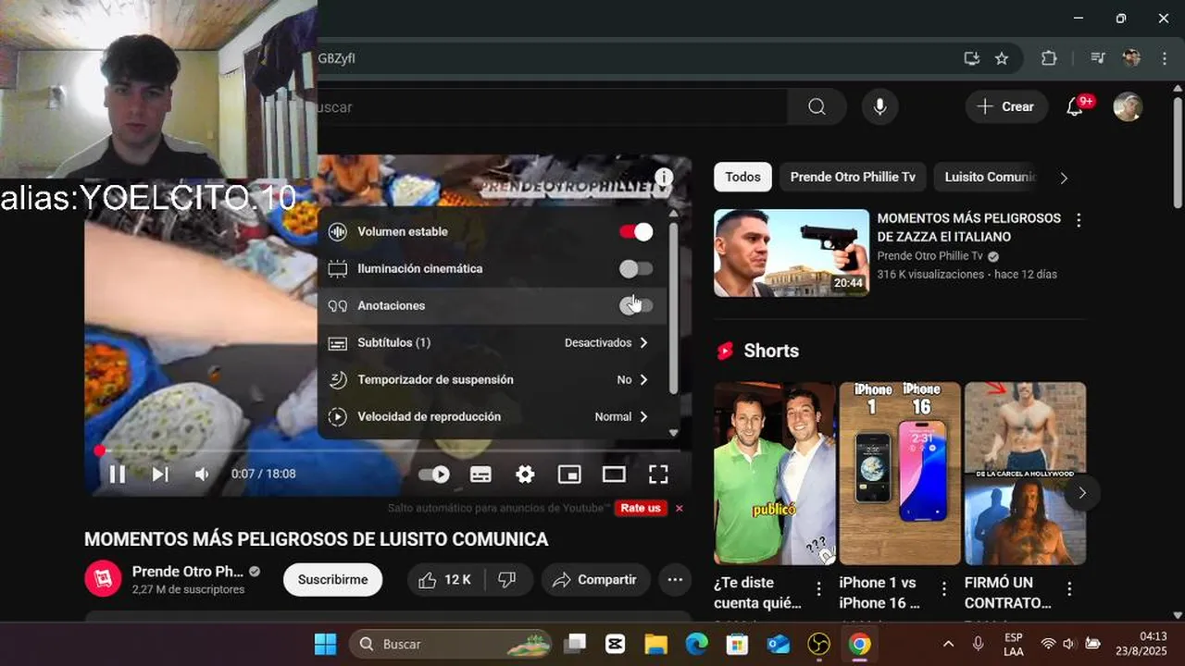Screen dimensions: 1185x666
Task: Click the Compartir button
Action: 595,580
